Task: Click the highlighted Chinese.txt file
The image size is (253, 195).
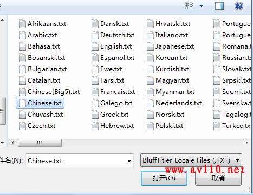Action: pyautogui.click(x=40, y=103)
